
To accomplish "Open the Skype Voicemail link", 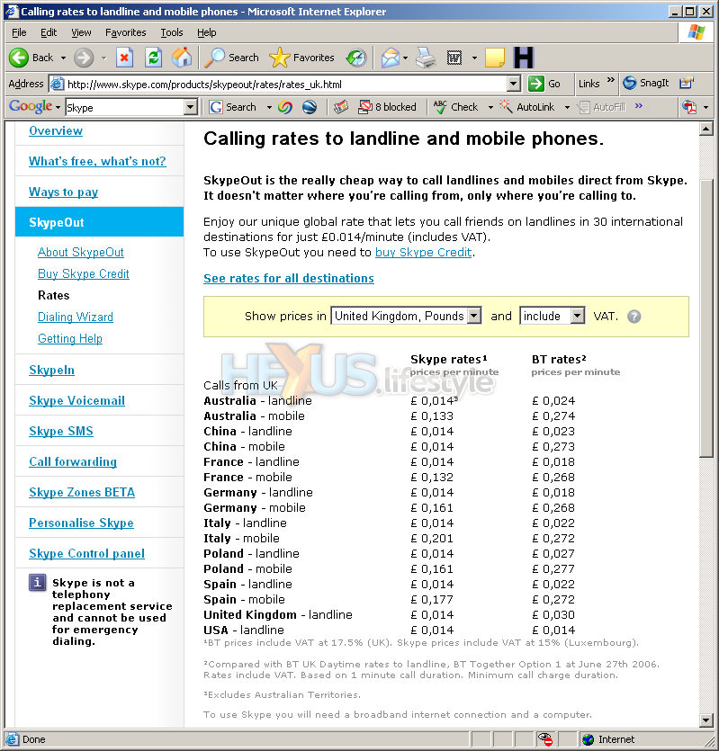I will pyautogui.click(x=76, y=401).
